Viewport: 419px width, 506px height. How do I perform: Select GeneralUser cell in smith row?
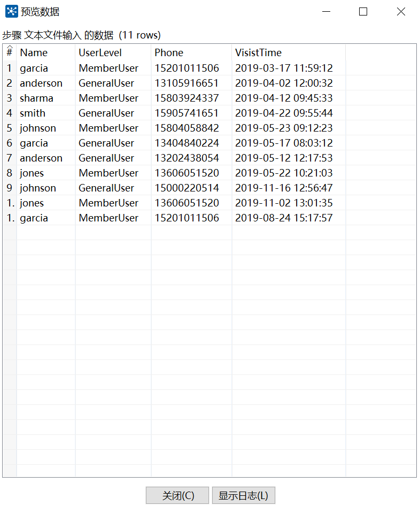pos(113,113)
